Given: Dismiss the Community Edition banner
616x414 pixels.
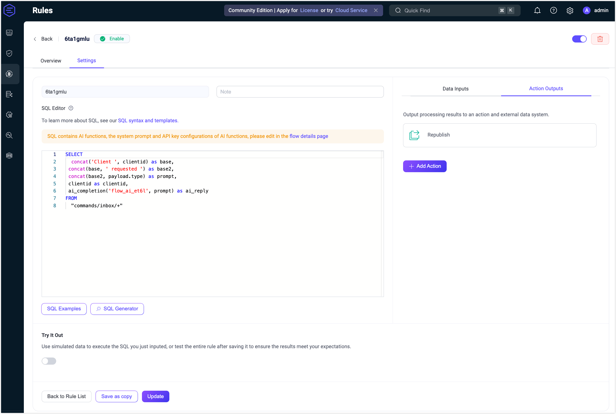Looking at the screenshot, I should click(376, 10).
